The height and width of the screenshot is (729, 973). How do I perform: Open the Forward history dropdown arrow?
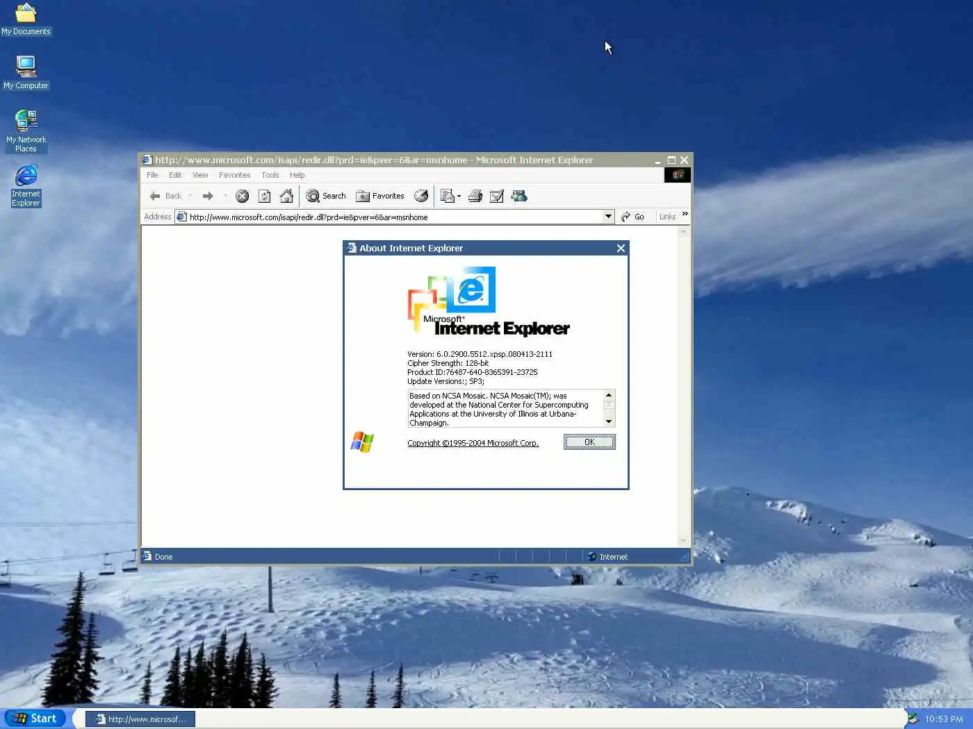point(225,196)
